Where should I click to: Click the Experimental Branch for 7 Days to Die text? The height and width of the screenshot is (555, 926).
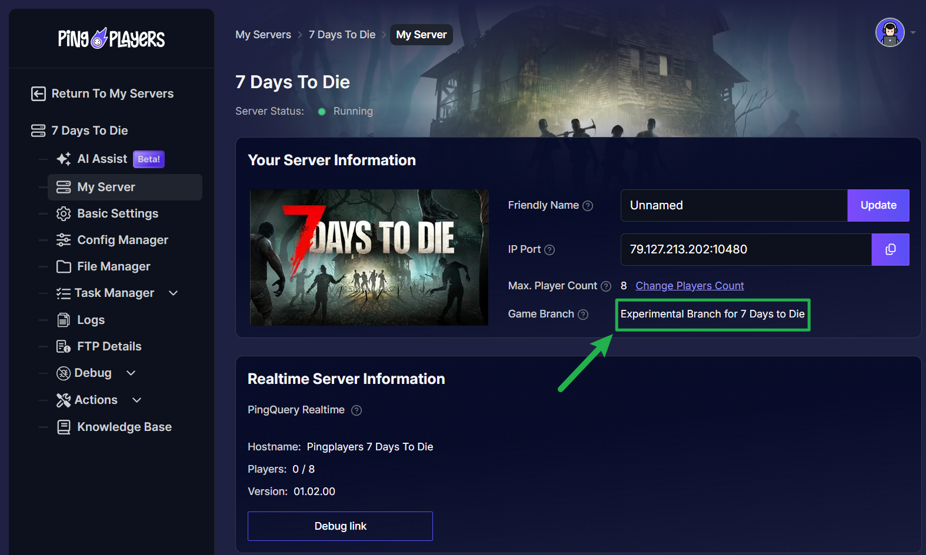tap(712, 314)
